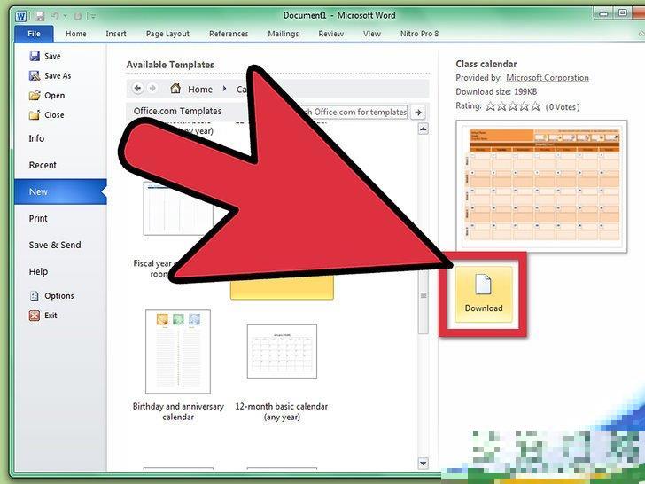The width and height of the screenshot is (645, 484).
Task: Select Save & Send in the sidebar
Action: pos(55,245)
